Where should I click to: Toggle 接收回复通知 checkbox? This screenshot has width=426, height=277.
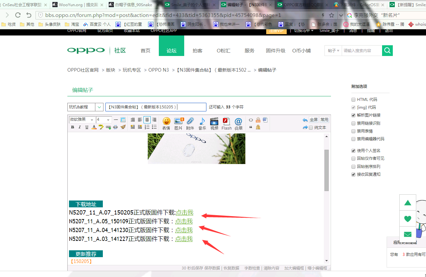coord(353,174)
